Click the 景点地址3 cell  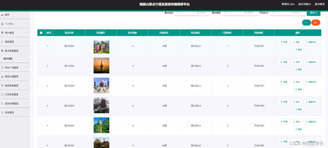click(196, 86)
